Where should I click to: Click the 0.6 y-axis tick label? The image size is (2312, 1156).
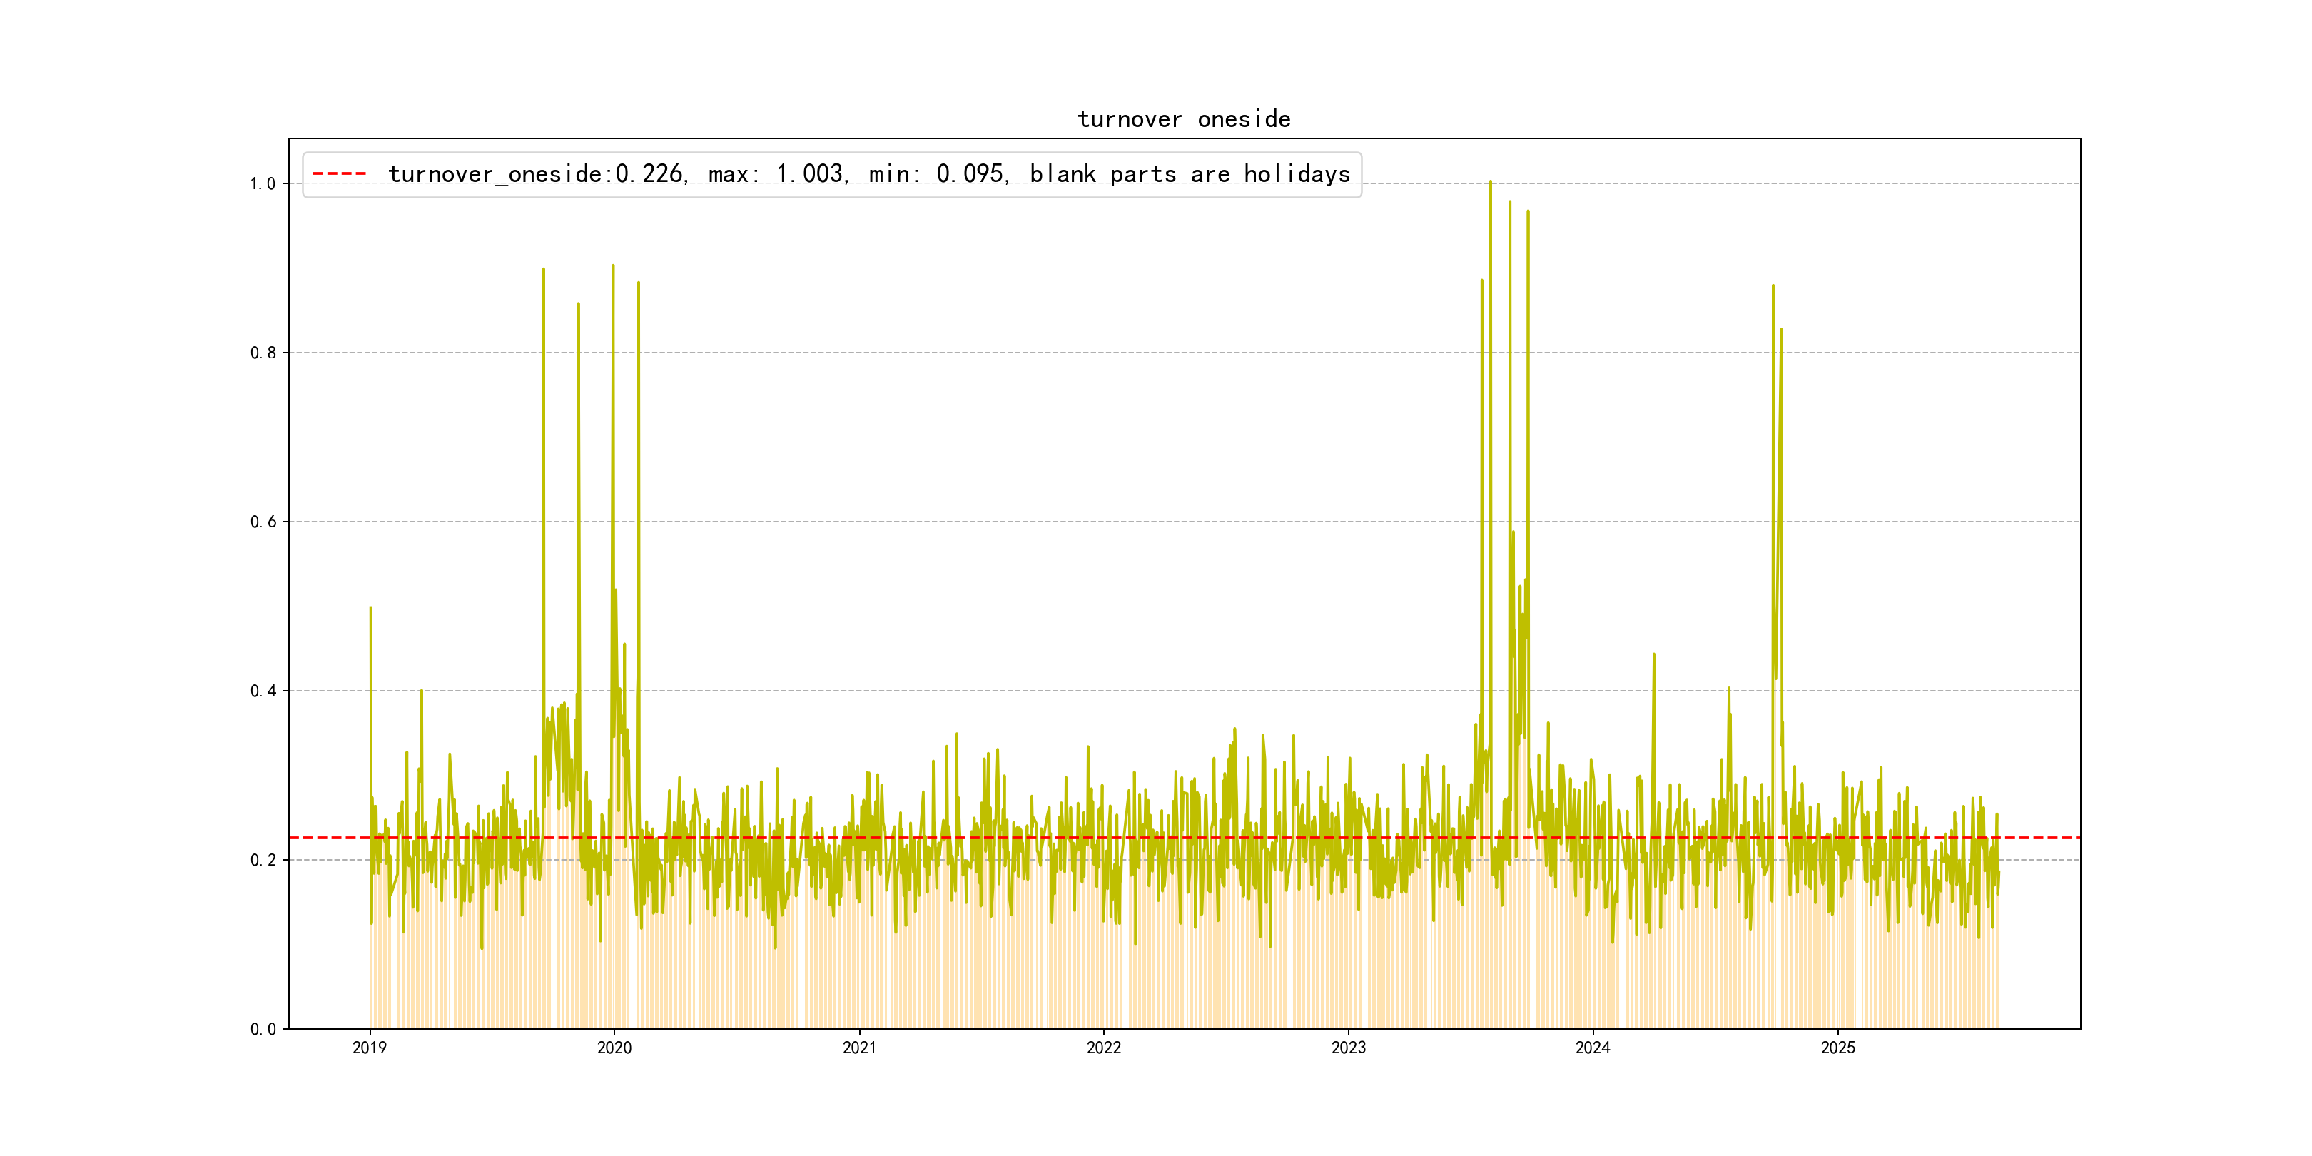click(x=262, y=522)
